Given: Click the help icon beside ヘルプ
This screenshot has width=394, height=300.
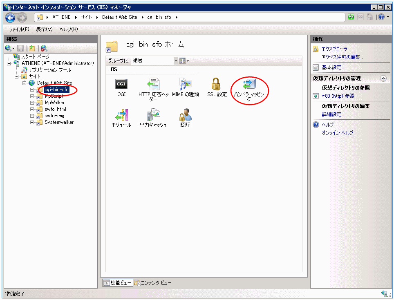Looking at the screenshot, I should [x=316, y=125].
